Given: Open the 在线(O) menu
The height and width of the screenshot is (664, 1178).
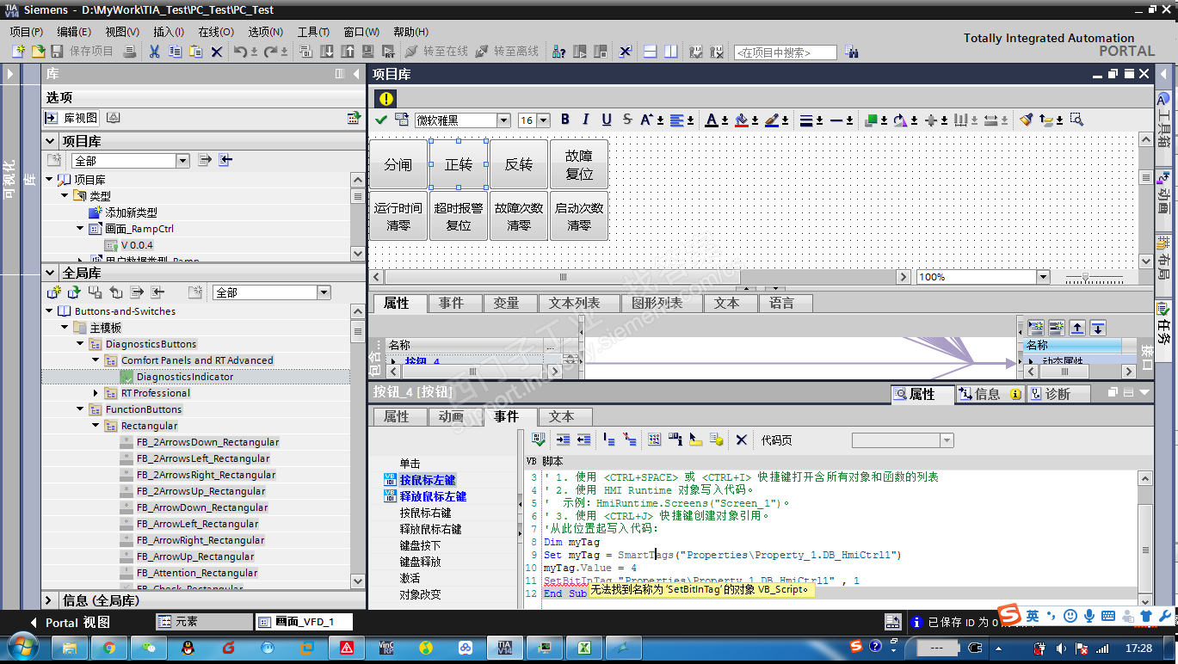Looking at the screenshot, I should point(215,32).
